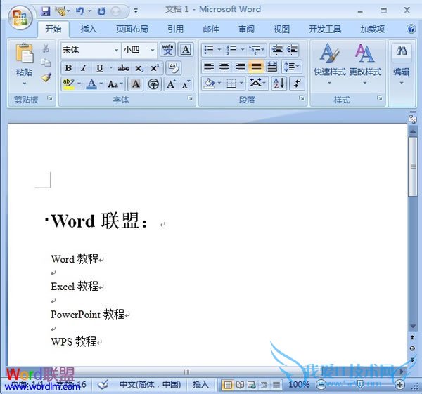The width and height of the screenshot is (422, 394).
Task: Toggle bold formatting
Action: click(68, 68)
